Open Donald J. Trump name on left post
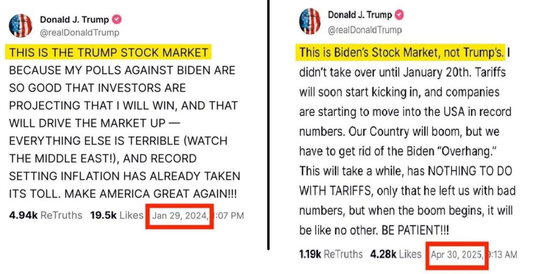Viewport: 537px width, 274px height. (74, 19)
